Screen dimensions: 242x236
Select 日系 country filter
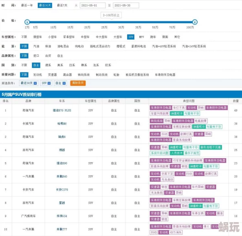(72, 65)
